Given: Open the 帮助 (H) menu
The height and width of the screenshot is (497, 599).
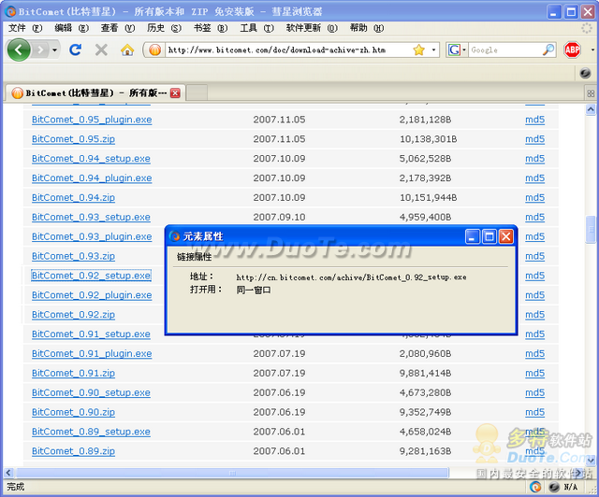Looking at the screenshot, I should click(367, 28).
